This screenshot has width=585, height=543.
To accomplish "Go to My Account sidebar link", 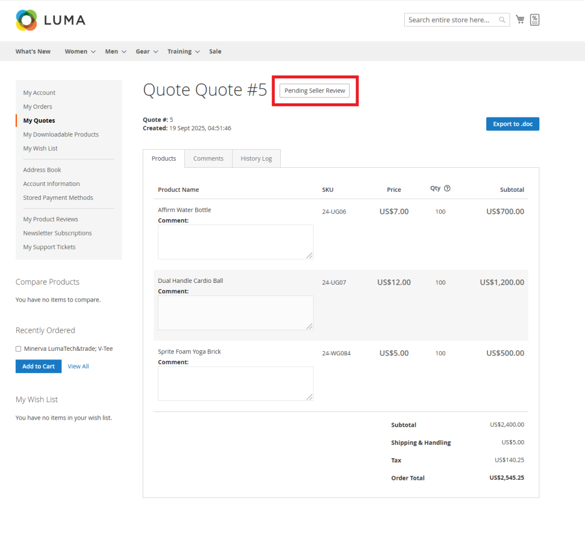I will pos(39,92).
